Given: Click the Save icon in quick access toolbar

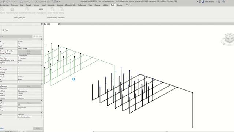Looking at the screenshot, I should pos(4,1).
